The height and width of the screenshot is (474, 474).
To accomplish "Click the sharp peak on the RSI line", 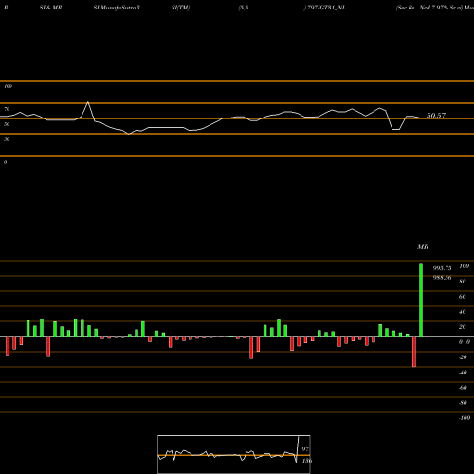I will click(x=88, y=102).
